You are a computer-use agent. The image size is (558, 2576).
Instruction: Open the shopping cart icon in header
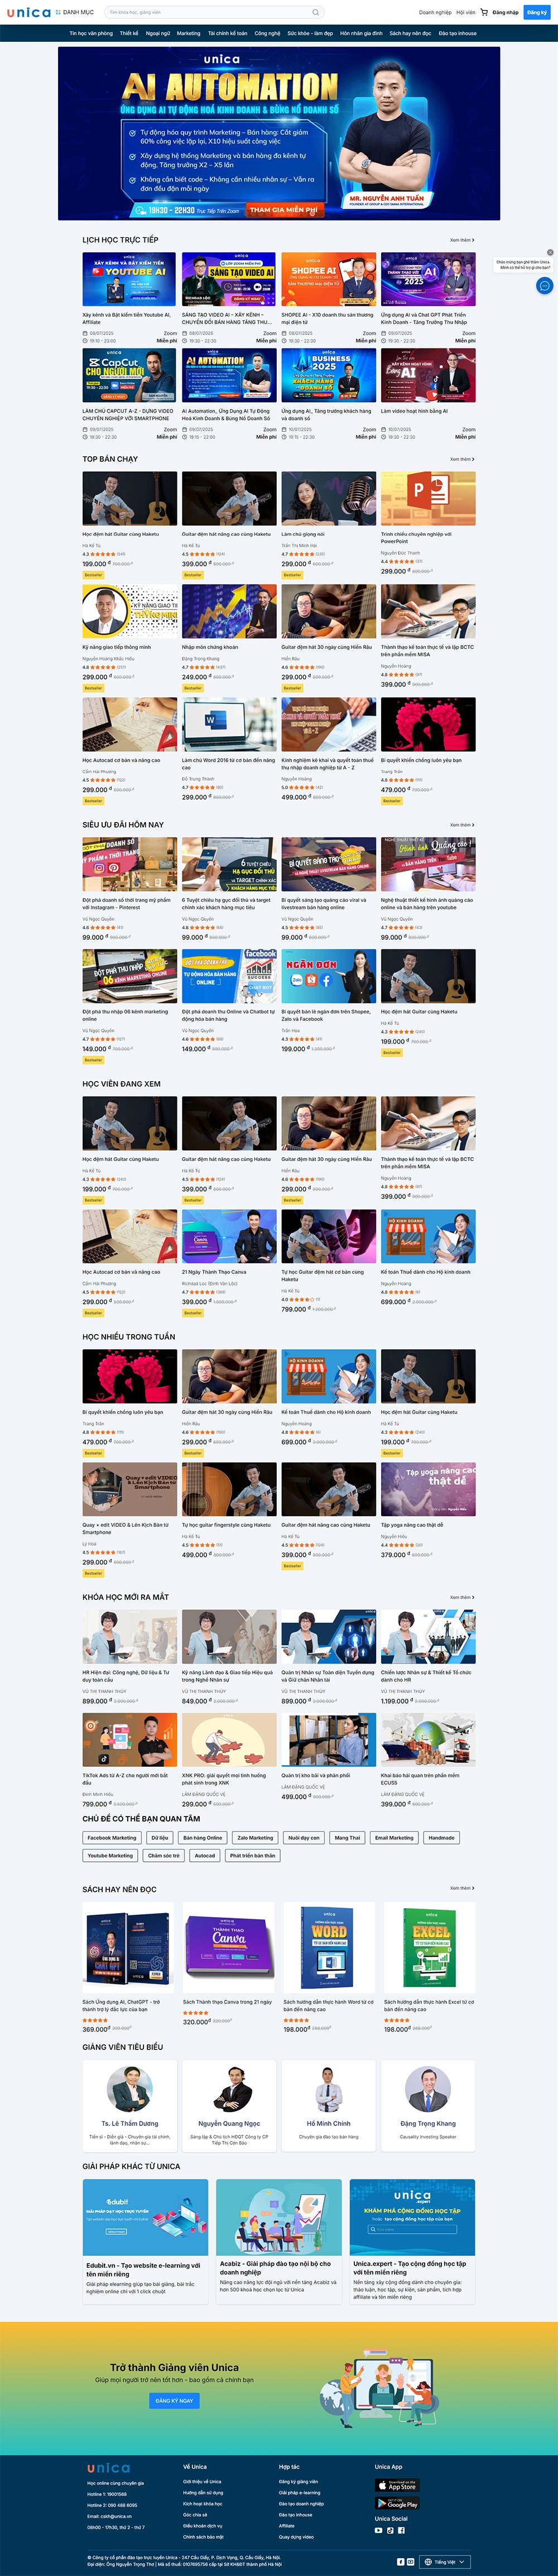485,12
